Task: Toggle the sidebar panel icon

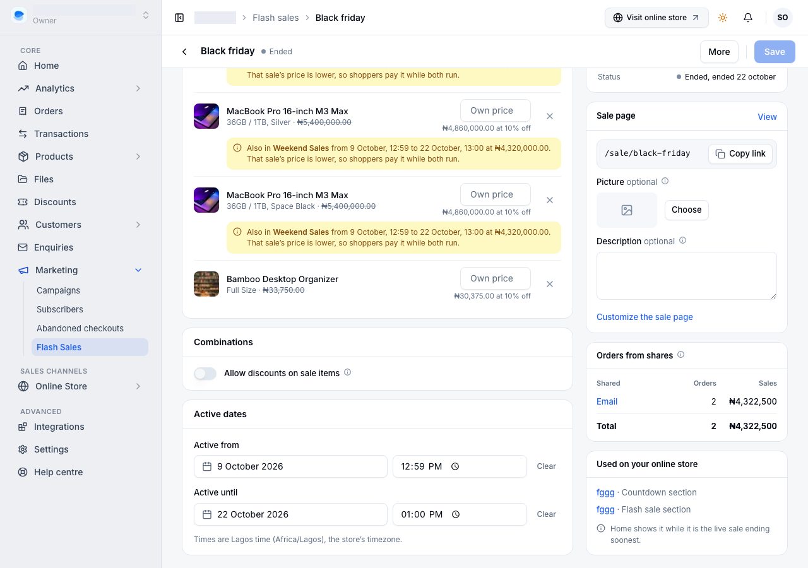Action: tap(179, 18)
